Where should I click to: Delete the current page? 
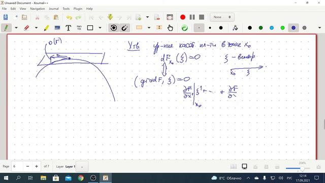[157, 17]
